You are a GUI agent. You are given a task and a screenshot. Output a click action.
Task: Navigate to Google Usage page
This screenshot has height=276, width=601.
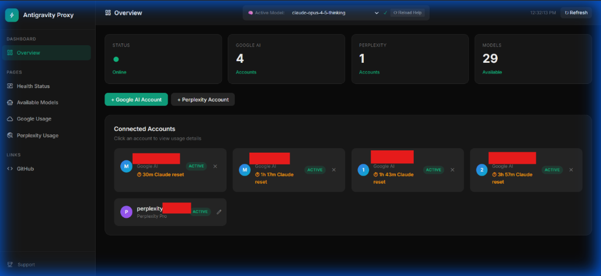pyautogui.click(x=46, y=119)
